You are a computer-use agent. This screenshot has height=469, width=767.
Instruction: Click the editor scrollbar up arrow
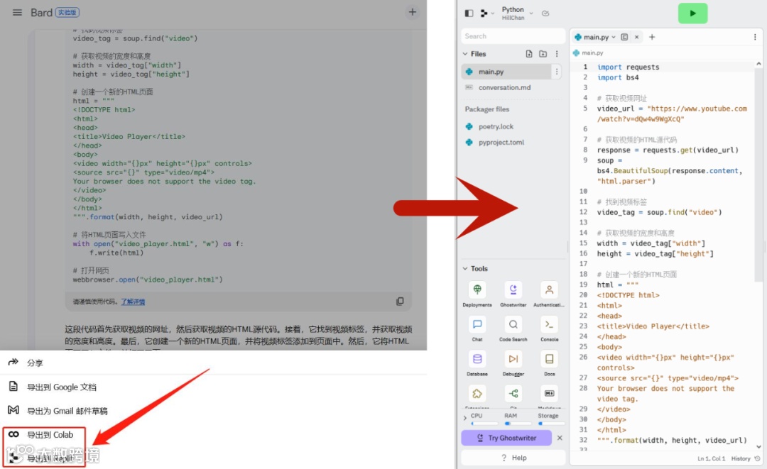click(x=758, y=64)
